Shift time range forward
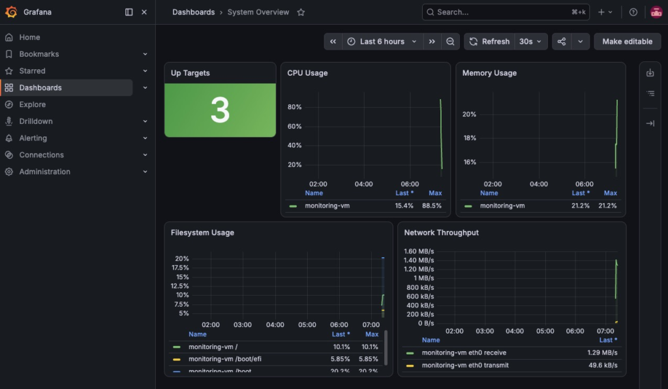Screen dimensions: 668x389 coord(432,41)
